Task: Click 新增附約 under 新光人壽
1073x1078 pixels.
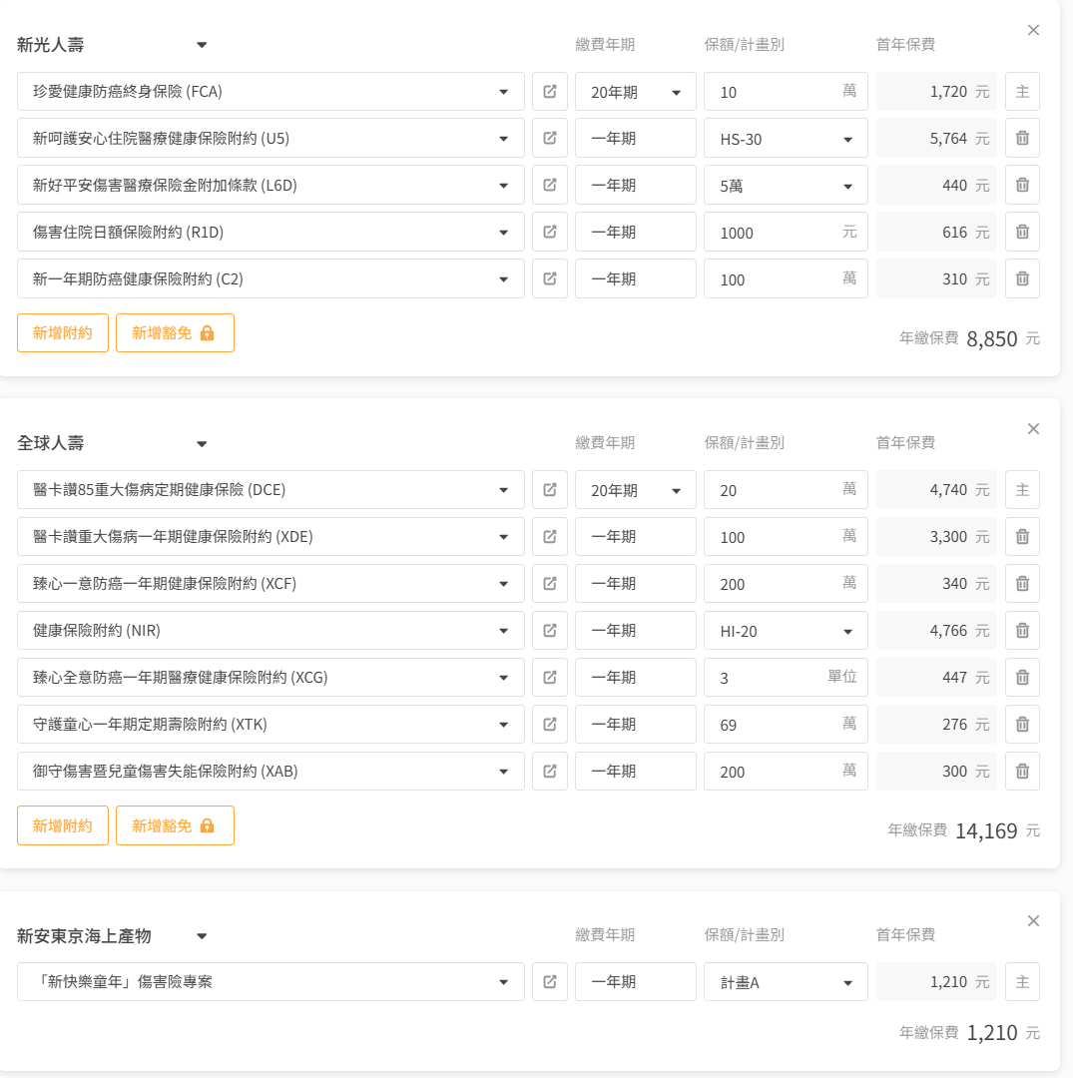Action: 63,332
